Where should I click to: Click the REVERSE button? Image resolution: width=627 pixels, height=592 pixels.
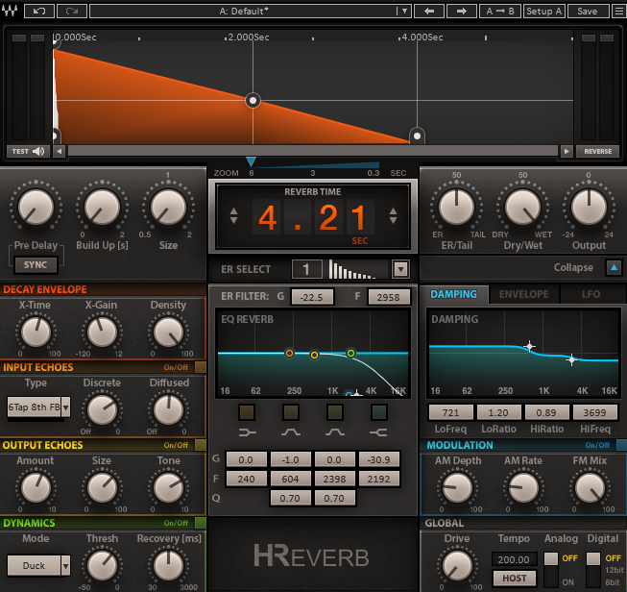pyautogui.click(x=597, y=151)
